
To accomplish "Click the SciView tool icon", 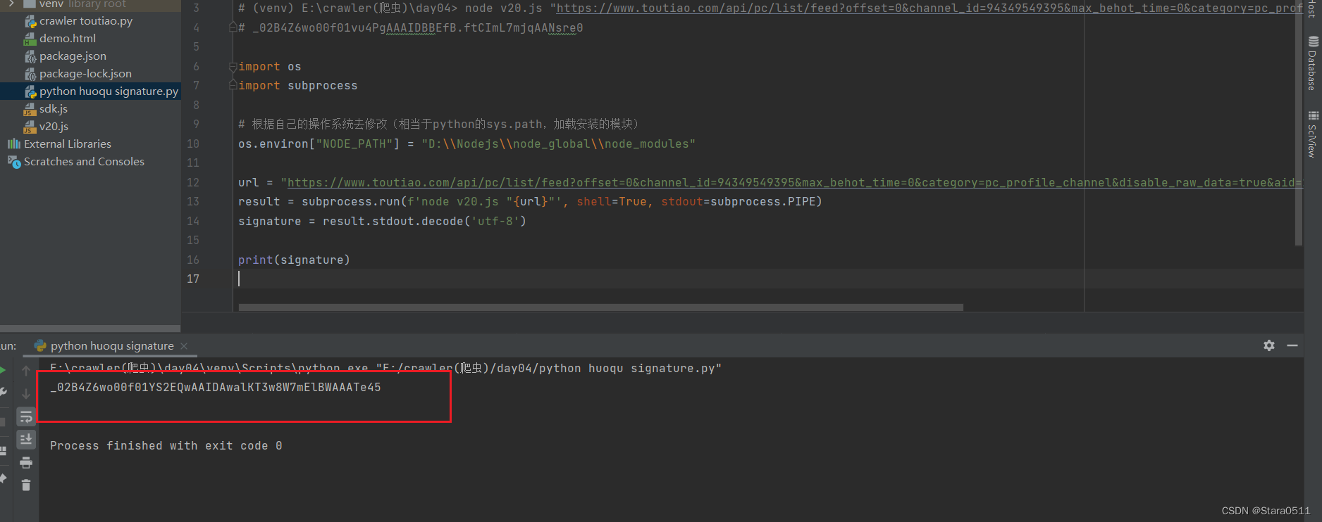I will pyautogui.click(x=1314, y=116).
